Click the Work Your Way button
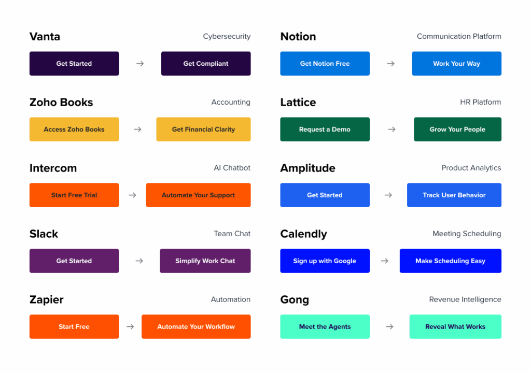This screenshot has width=531, height=374. coord(456,64)
